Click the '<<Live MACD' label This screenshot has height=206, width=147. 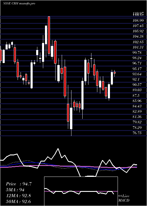pos(124,198)
